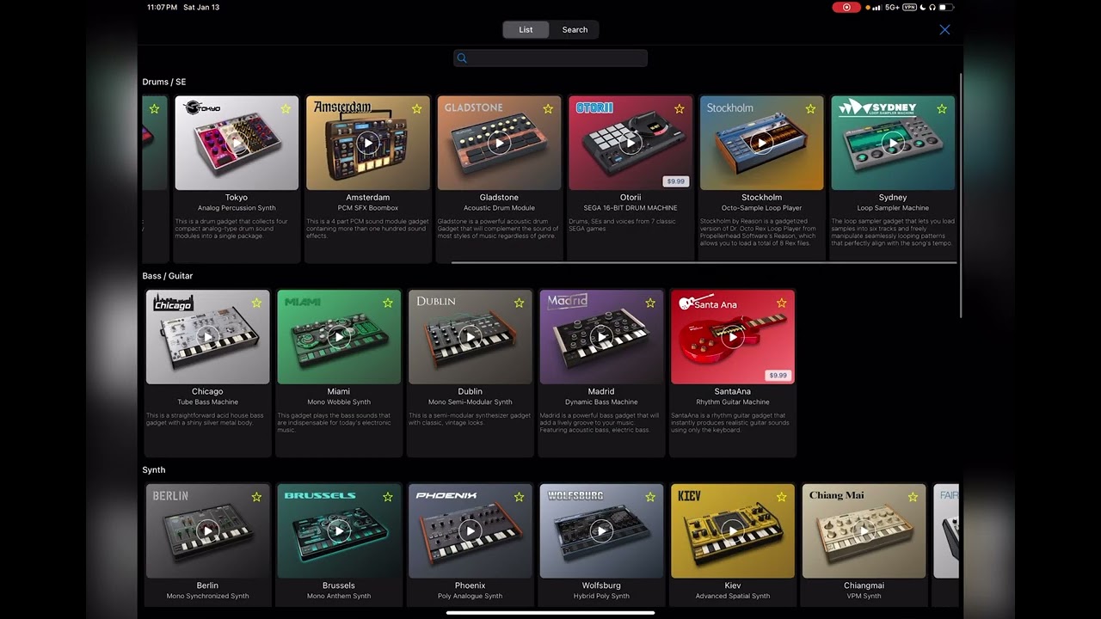
Task: Play the Amsterdam gadget preview
Action: tap(368, 144)
